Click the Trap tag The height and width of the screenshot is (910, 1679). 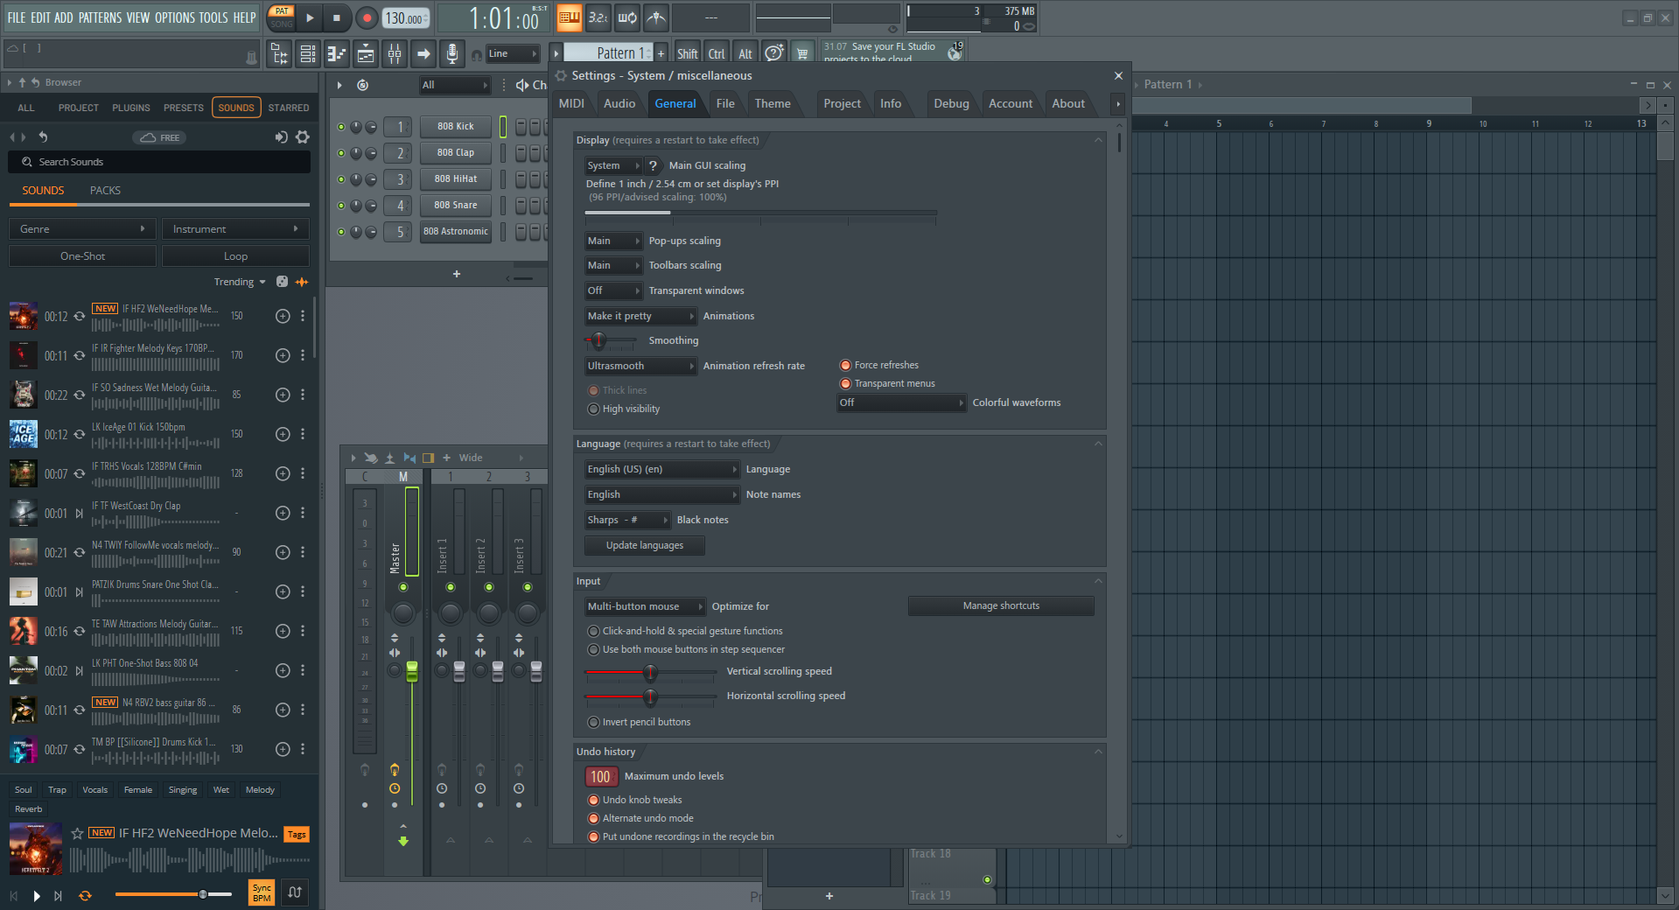[x=57, y=790]
